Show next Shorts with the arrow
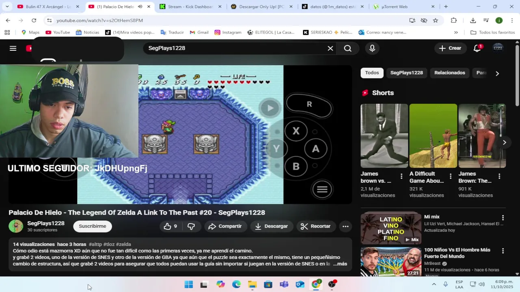This screenshot has width=520, height=292. (504, 142)
